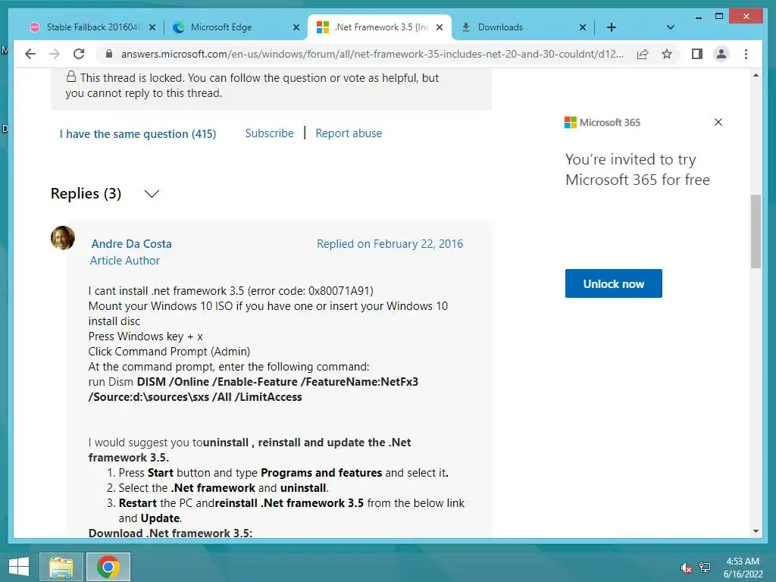Click the address bar URL

[x=372, y=54]
